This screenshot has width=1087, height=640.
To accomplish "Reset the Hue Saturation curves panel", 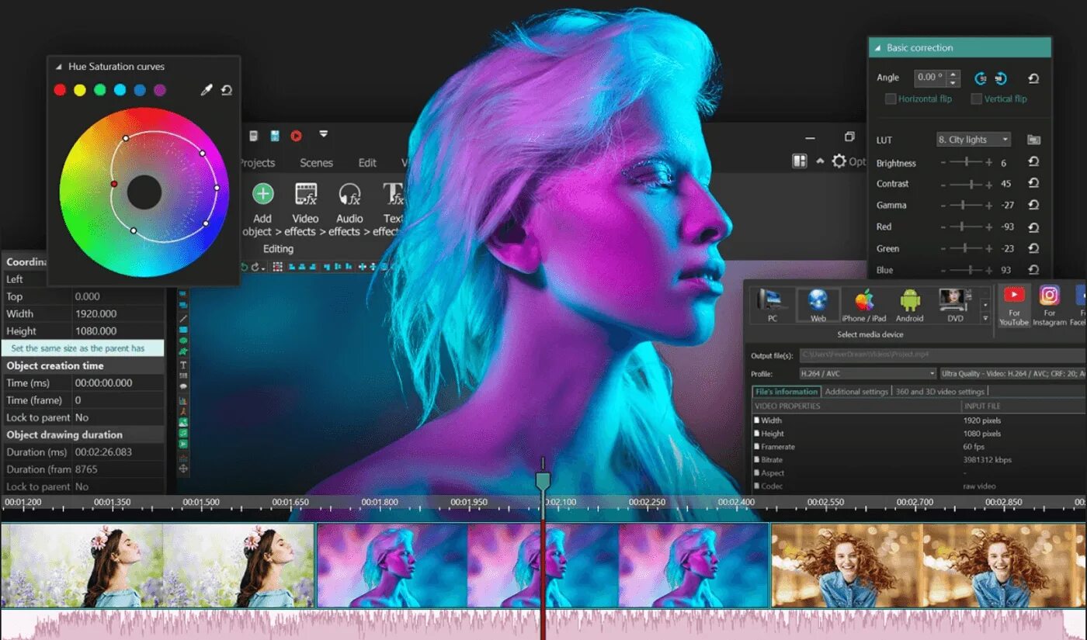I will click(x=226, y=90).
